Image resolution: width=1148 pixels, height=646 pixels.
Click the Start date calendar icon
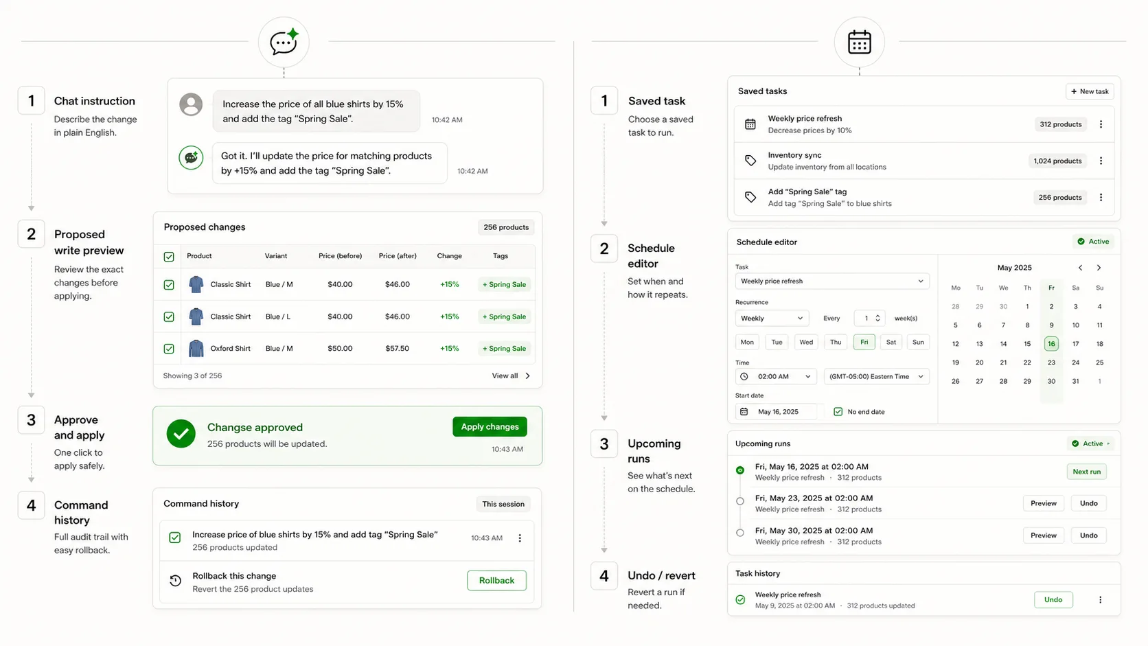point(744,412)
